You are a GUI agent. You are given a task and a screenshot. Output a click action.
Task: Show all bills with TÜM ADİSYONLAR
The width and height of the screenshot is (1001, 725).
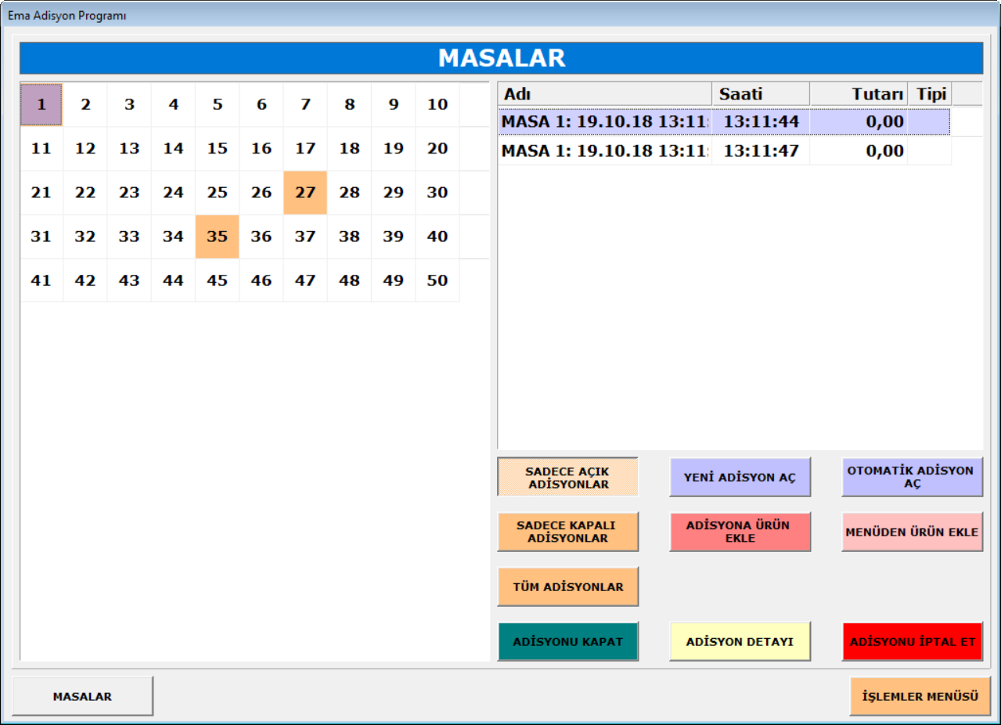(567, 587)
